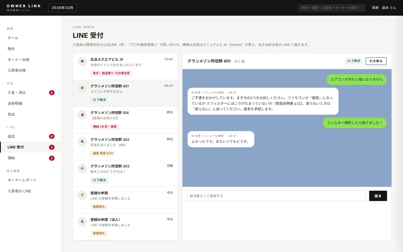Focus the 担当者として返信する reply field

click(276, 196)
